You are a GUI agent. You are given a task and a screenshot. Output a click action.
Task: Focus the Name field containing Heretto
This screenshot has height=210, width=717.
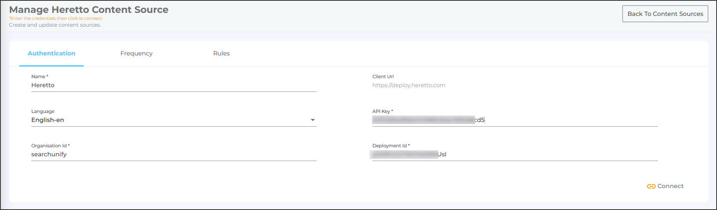click(173, 85)
